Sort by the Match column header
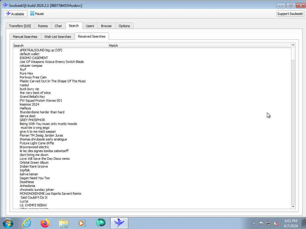This screenshot has width=306, height=229. 200,46
